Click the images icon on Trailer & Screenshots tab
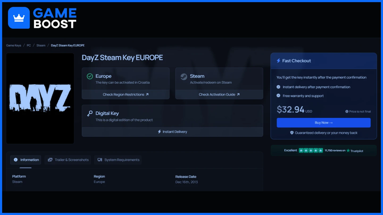Image resolution: width=383 pixels, height=215 pixels. click(50, 160)
